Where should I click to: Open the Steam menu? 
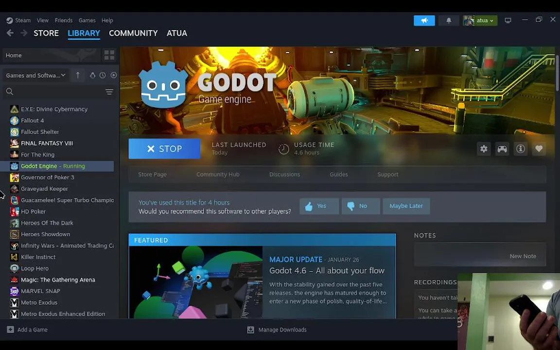22,20
